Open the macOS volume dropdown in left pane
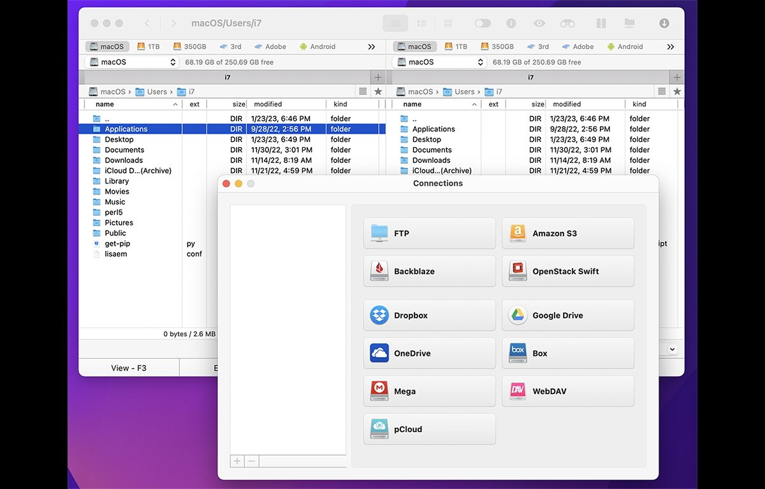The width and height of the screenshot is (765, 489). (131, 62)
